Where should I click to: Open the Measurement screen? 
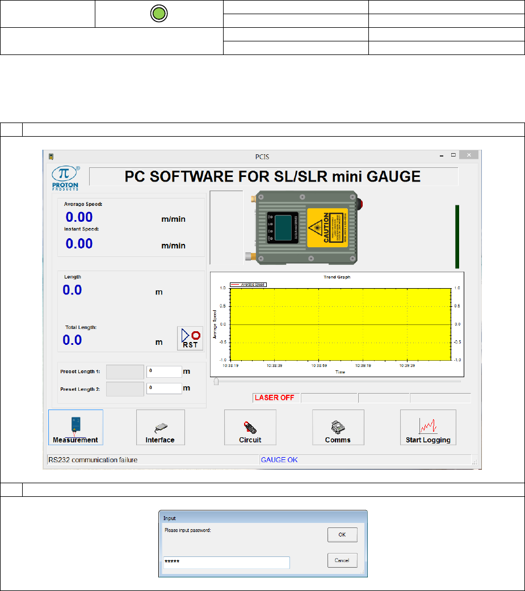pos(75,427)
